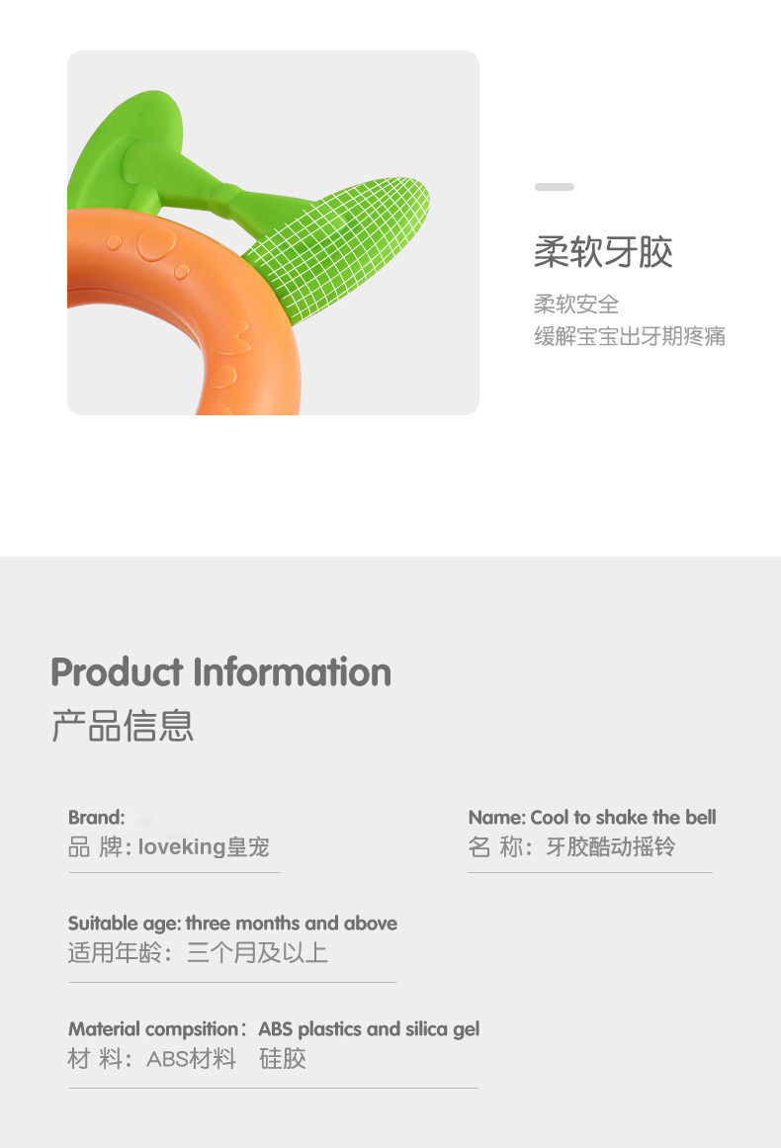781x1148 pixels.
Task: Click the Product Information heading
Action: pyautogui.click(x=221, y=672)
